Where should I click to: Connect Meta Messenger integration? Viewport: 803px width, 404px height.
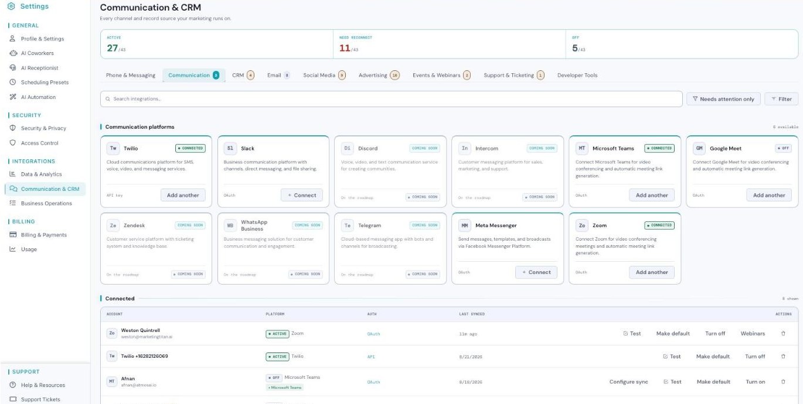click(536, 272)
